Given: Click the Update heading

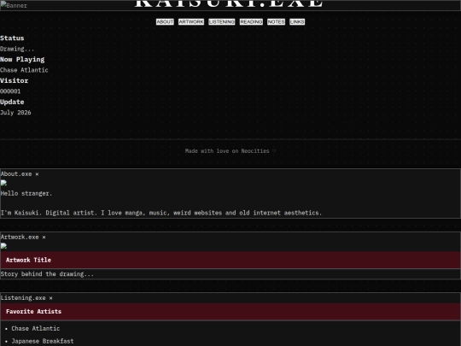Looking at the screenshot, I should pos(12,103).
